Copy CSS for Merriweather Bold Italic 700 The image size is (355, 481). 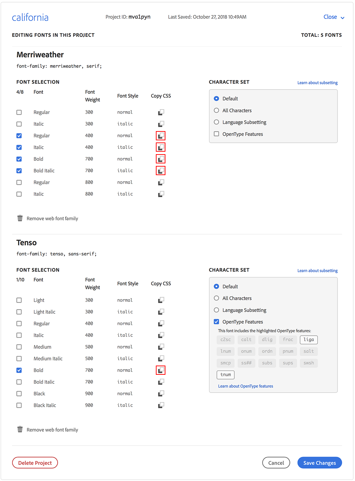tap(161, 171)
